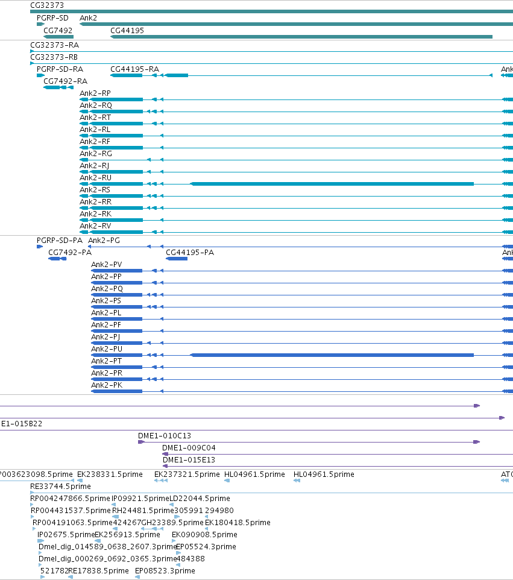
Task: Select the PGRP-SD-RA transcript label
Action: pyautogui.click(x=60, y=69)
